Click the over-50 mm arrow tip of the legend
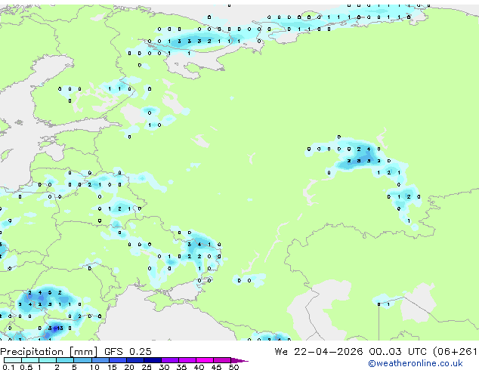Image resolution: width=479 pixels, height=370 pixels. tap(239, 360)
